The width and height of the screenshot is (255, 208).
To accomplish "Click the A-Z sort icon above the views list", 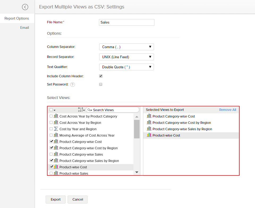I will point(81,110).
